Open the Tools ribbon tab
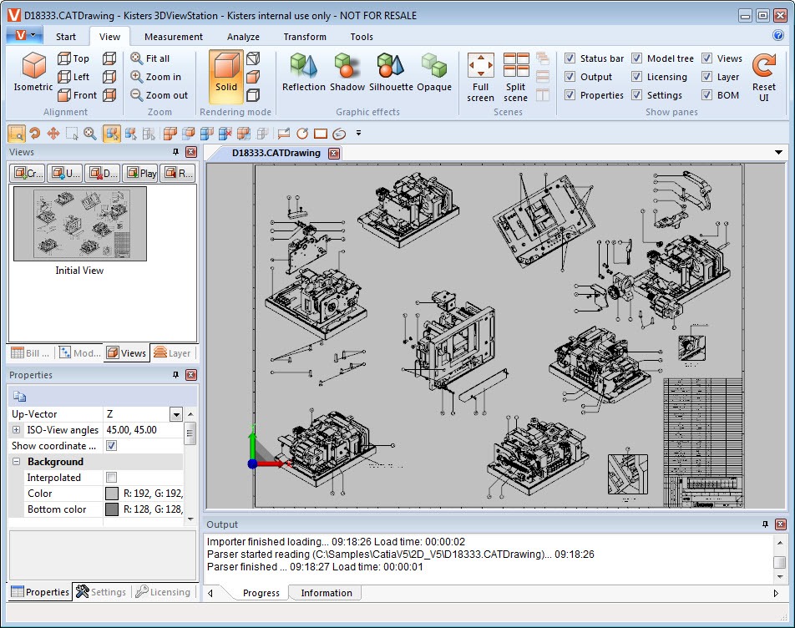Viewport: 795px width, 628px height. (362, 37)
